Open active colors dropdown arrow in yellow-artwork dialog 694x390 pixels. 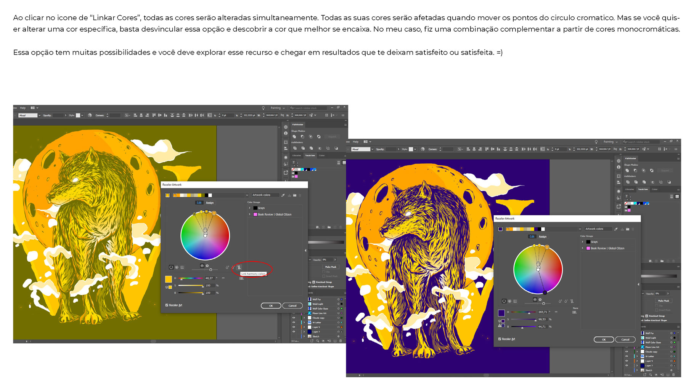(247, 195)
